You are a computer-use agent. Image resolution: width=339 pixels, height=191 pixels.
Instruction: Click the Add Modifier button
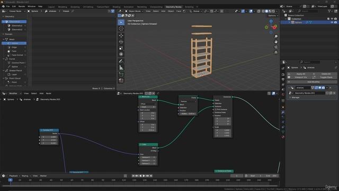coord(312,82)
